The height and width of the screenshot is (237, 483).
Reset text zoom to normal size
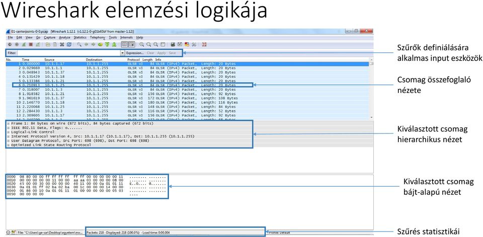pyautogui.click(x=155, y=45)
